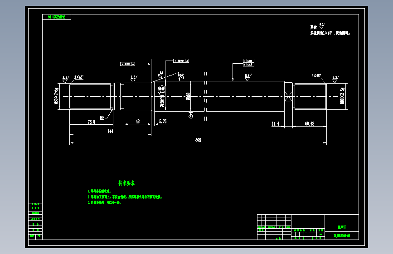Select the tolerance frame attached to the taper leader
Image resolution: width=393 pixels, height=254 pixels.
coord(181,61)
